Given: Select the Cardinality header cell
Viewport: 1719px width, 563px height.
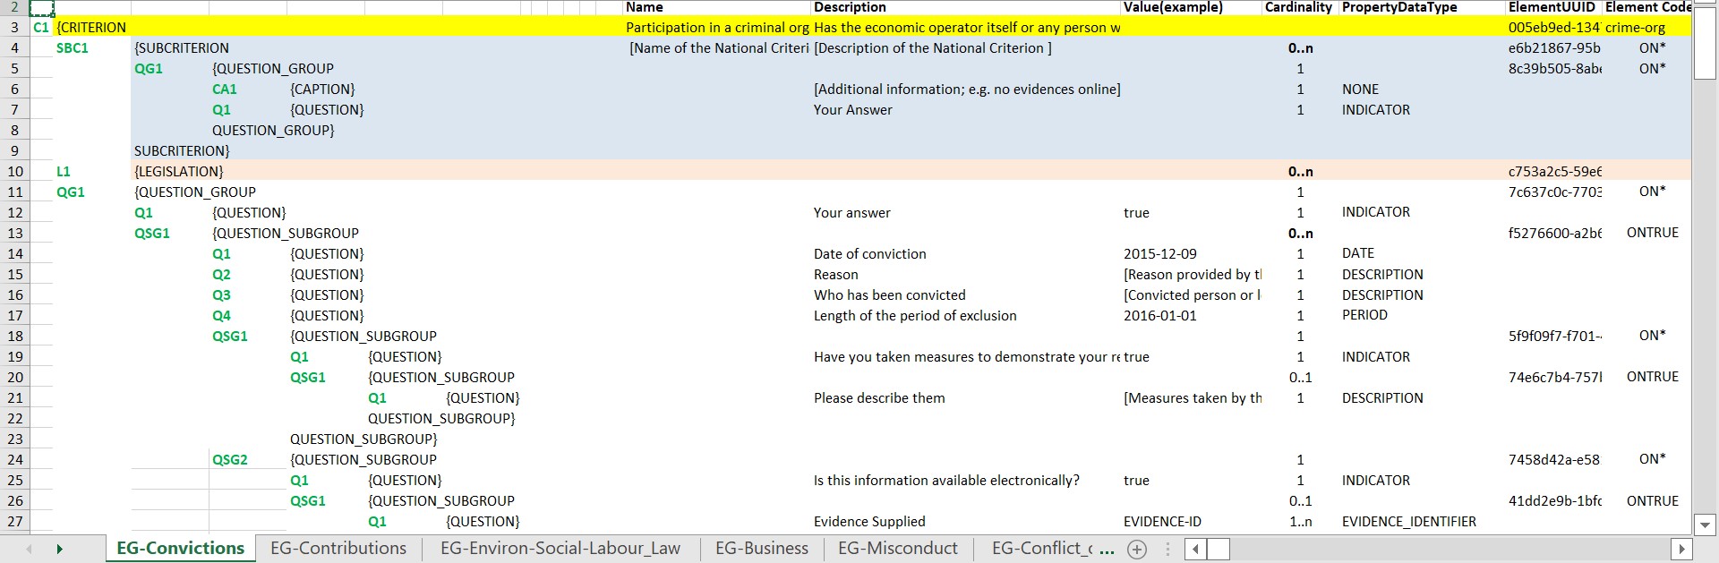Looking at the screenshot, I should pyautogui.click(x=1299, y=7).
